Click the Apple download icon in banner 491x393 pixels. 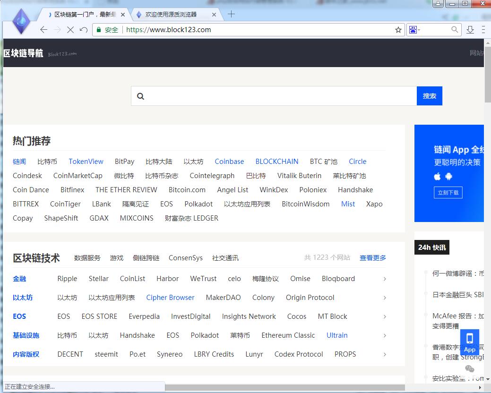(x=438, y=177)
